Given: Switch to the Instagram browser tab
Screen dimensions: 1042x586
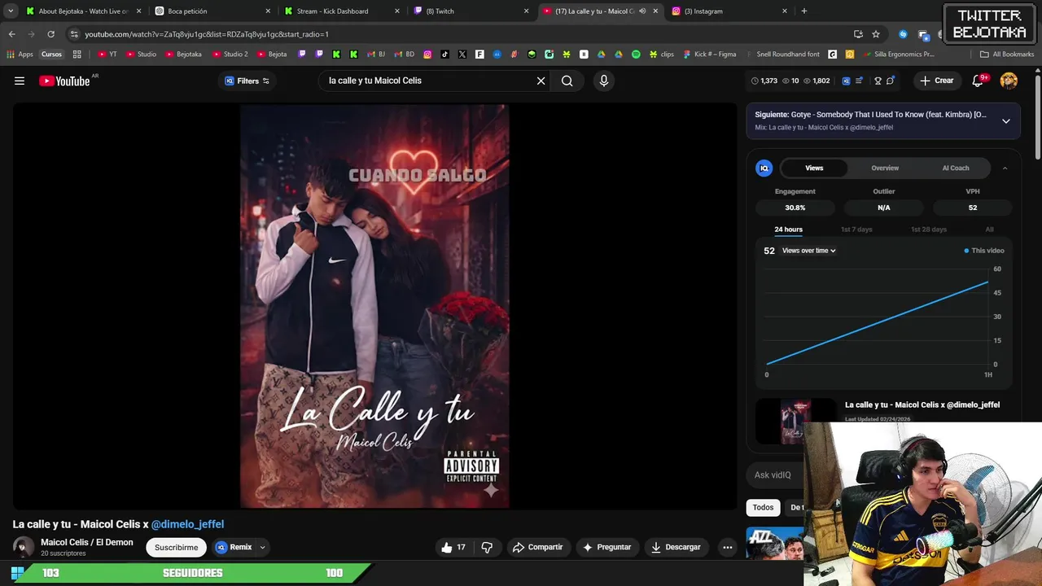Looking at the screenshot, I should pos(729,11).
